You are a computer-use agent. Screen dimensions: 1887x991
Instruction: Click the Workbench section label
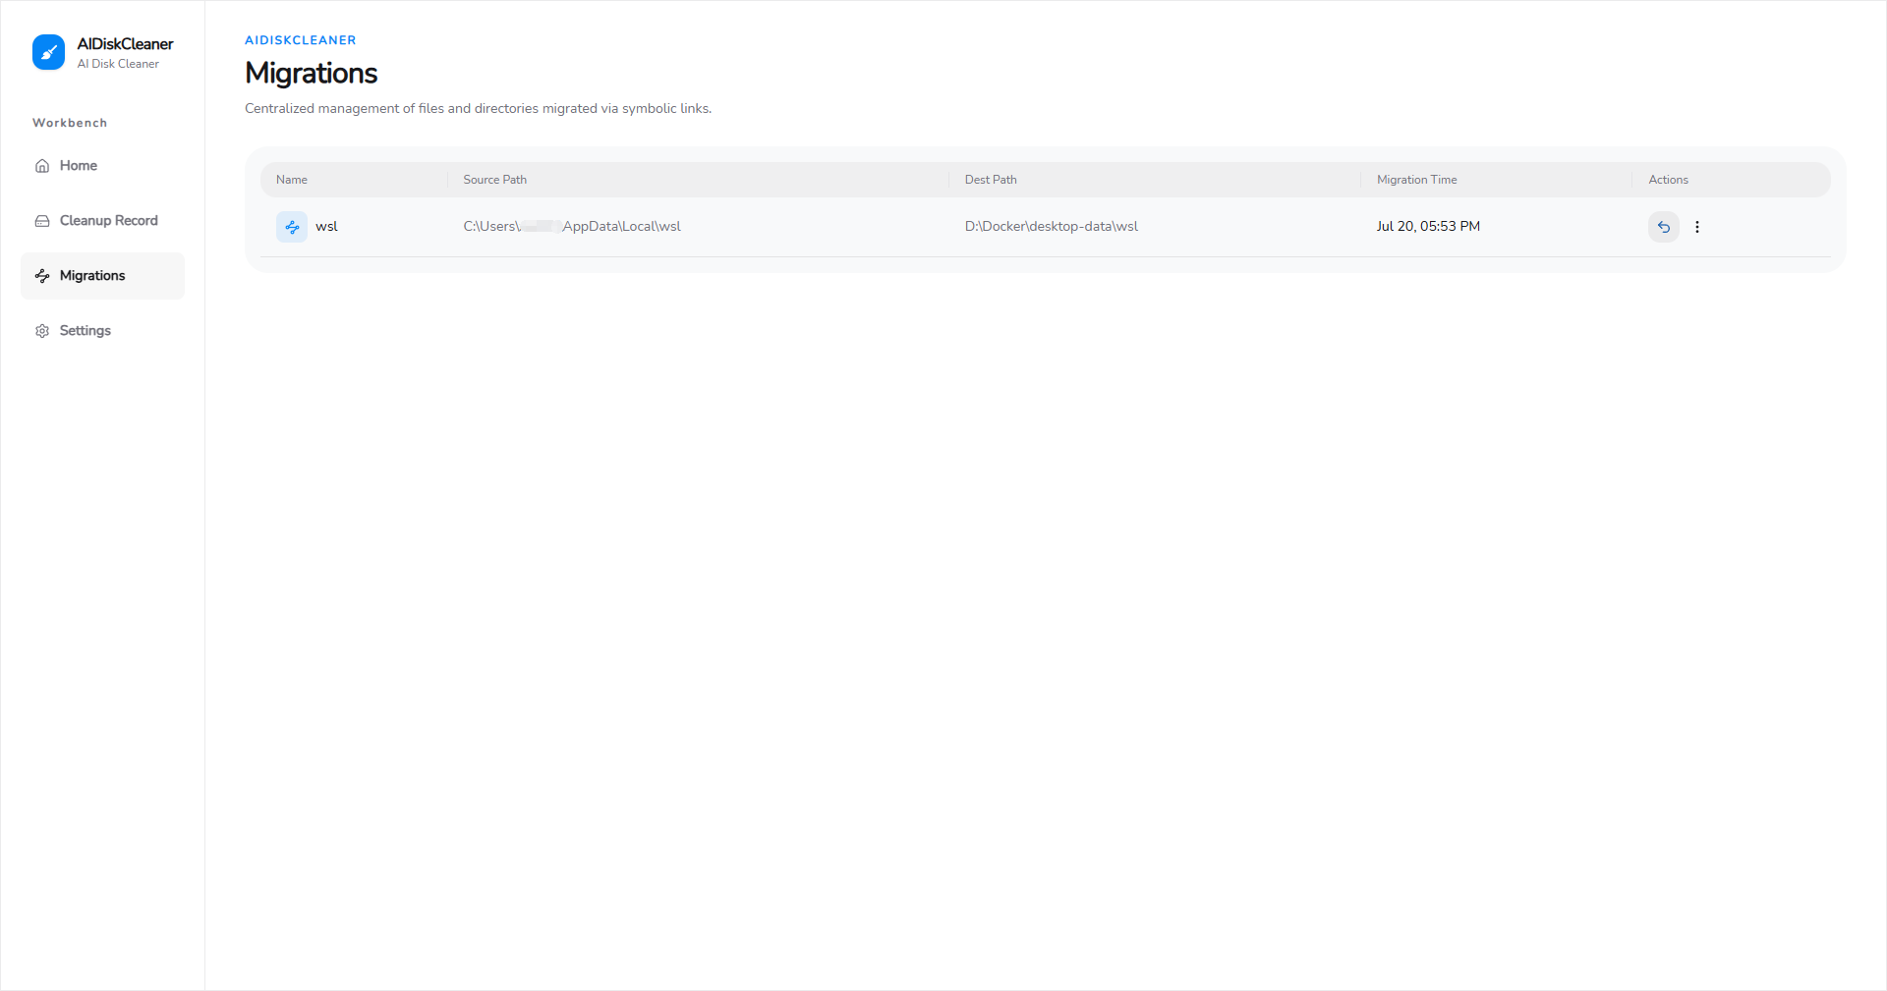pos(70,123)
